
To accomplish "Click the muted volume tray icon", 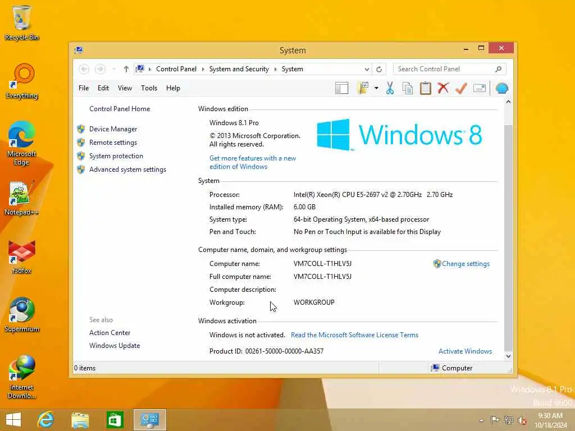I will click(x=522, y=420).
